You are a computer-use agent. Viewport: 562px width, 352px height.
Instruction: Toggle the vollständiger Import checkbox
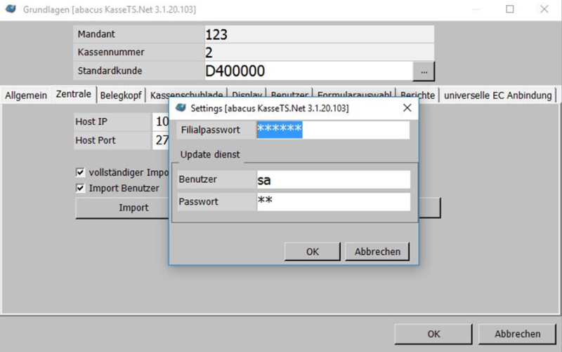(x=80, y=172)
